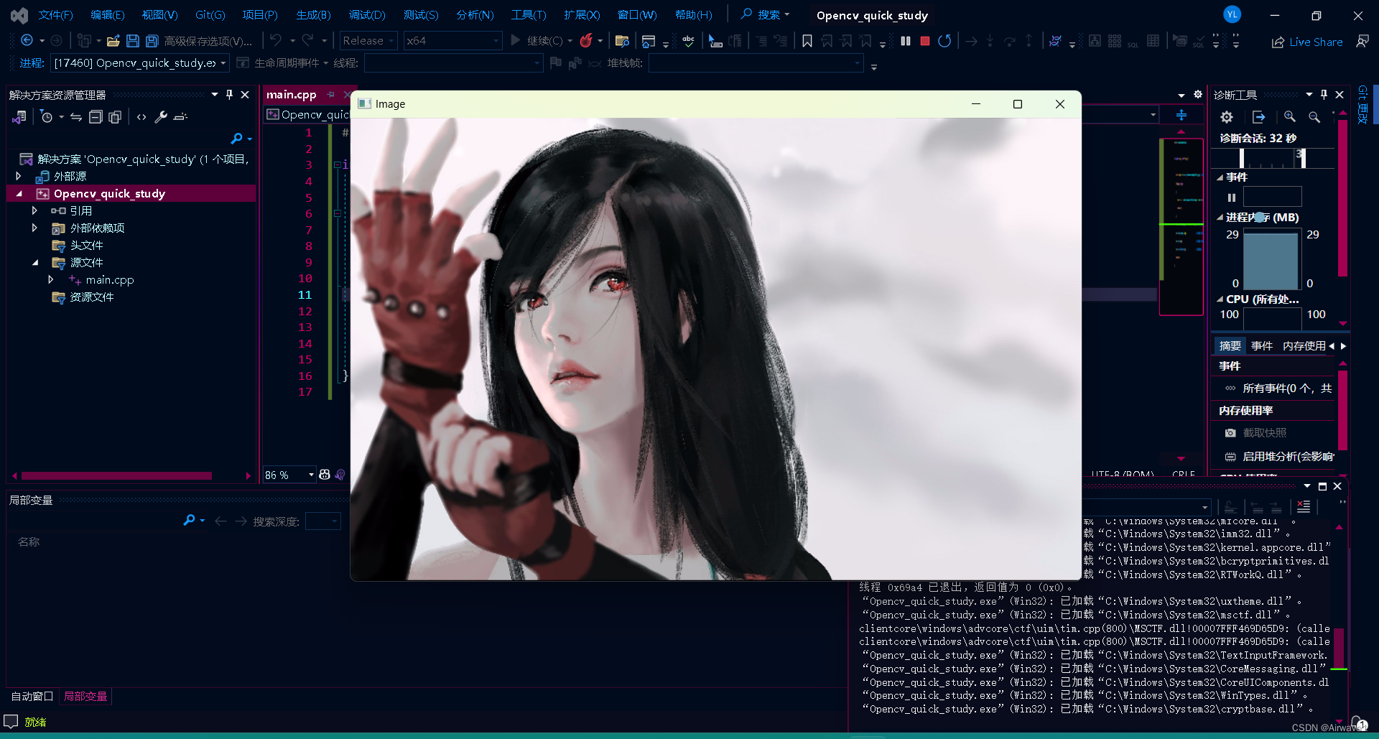Stop debugging with the red square button

(925, 41)
